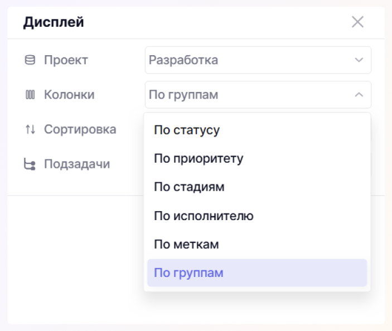Click the Подзадачи label text
This screenshot has width=392, height=331.
click(x=77, y=164)
